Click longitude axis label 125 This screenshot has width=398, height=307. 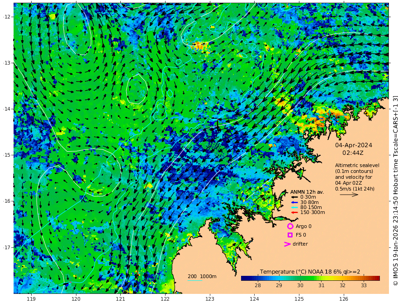click(299, 299)
